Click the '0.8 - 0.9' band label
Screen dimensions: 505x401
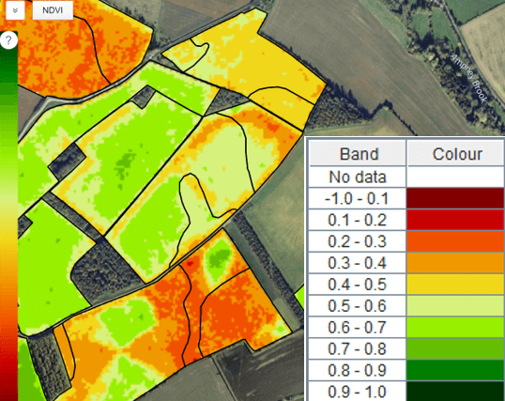[x=358, y=370]
